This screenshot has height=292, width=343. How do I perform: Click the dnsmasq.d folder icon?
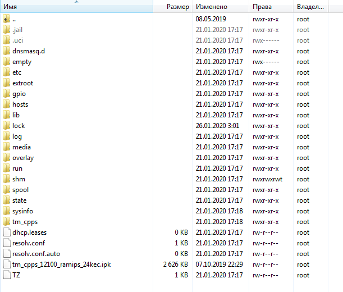tap(6, 51)
